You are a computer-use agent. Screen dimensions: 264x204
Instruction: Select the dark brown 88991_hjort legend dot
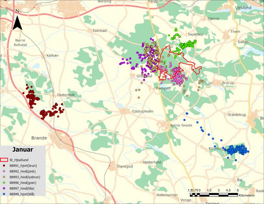point(4,165)
